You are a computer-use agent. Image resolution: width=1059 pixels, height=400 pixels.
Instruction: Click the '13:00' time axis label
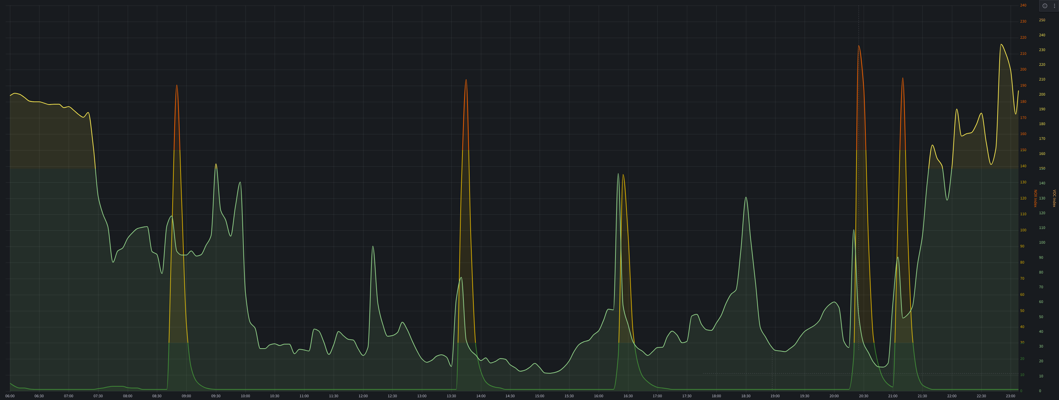tap(422, 396)
